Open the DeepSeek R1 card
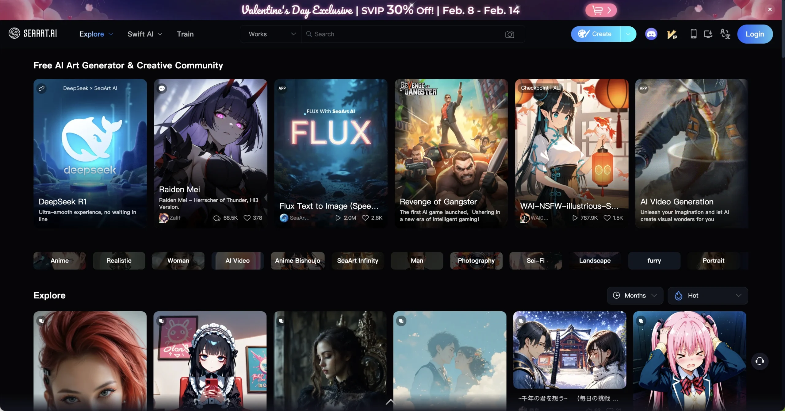785x411 pixels. pyautogui.click(x=90, y=153)
